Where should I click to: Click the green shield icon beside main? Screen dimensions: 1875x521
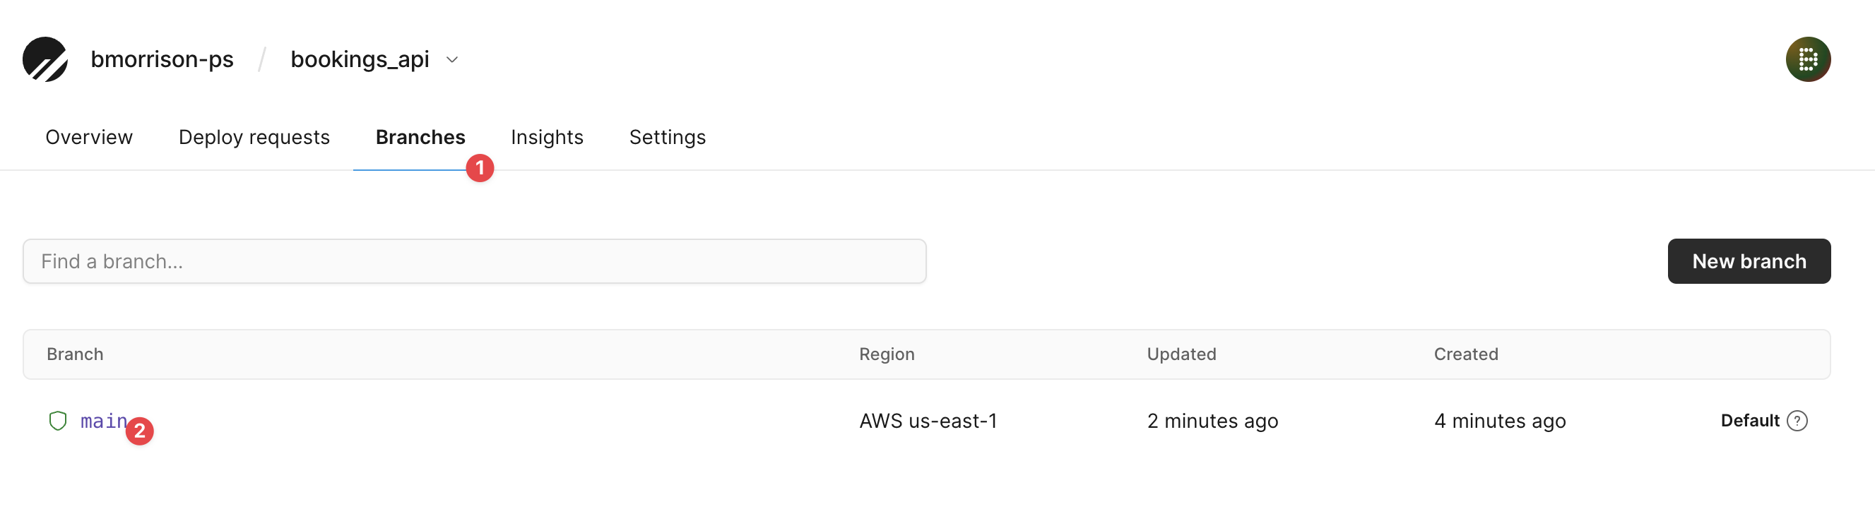(57, 421)
